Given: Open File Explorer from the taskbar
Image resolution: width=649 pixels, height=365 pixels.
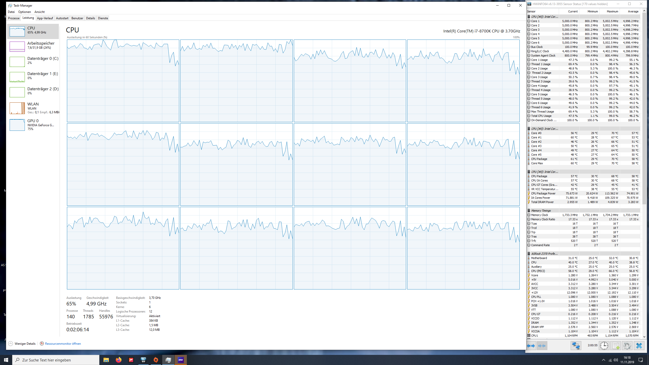Looking at the screenshot, I should [106, 360].
